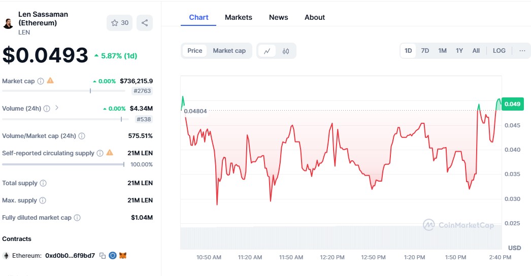This screenshot has width=531, height=276.
Task: Select 7D time range
Action: [x=425, y=51]
